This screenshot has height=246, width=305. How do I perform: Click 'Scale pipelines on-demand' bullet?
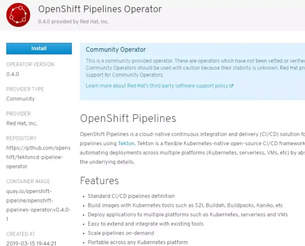pos(121,233)
